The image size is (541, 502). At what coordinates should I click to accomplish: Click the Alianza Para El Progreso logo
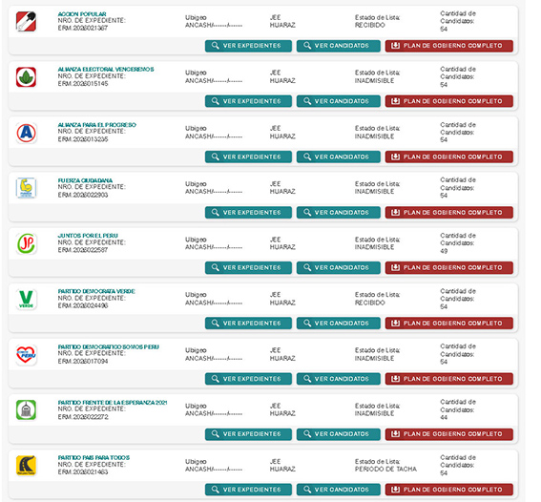26,133
